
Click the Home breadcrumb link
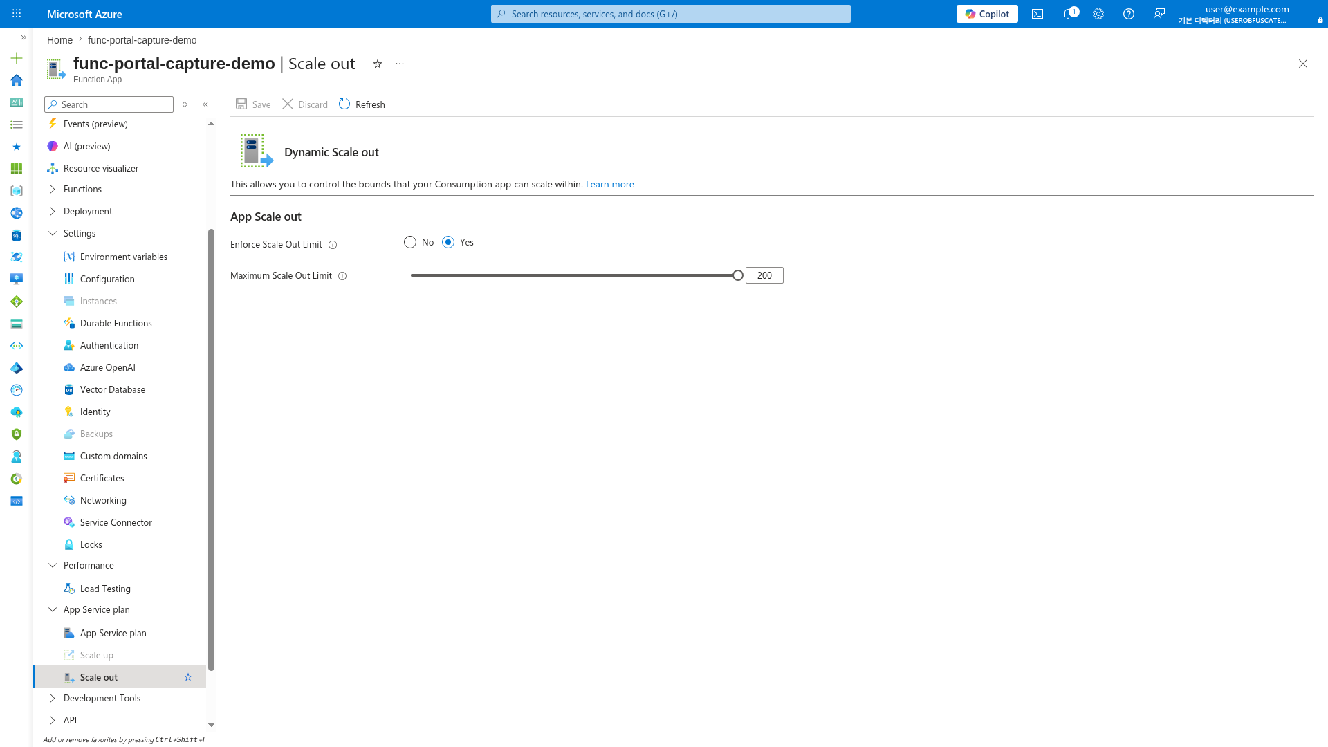point(59,40)
